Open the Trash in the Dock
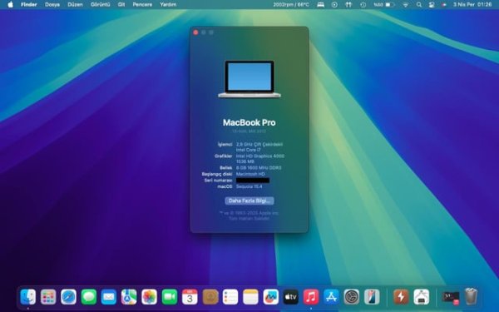The image size is (499, 312). click(x=471, y=297)
